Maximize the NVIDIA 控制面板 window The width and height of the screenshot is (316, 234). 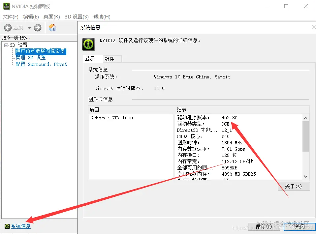(x=286, y=6)
